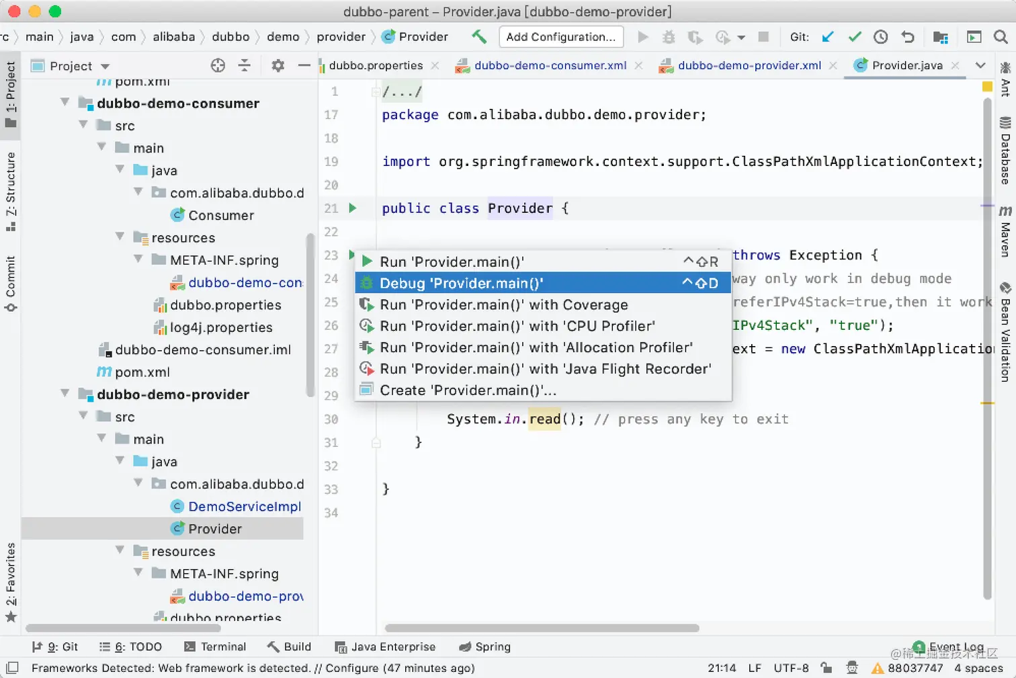Click the warning triangle memory indicator
1016x678 pixels.
(878, 668)
